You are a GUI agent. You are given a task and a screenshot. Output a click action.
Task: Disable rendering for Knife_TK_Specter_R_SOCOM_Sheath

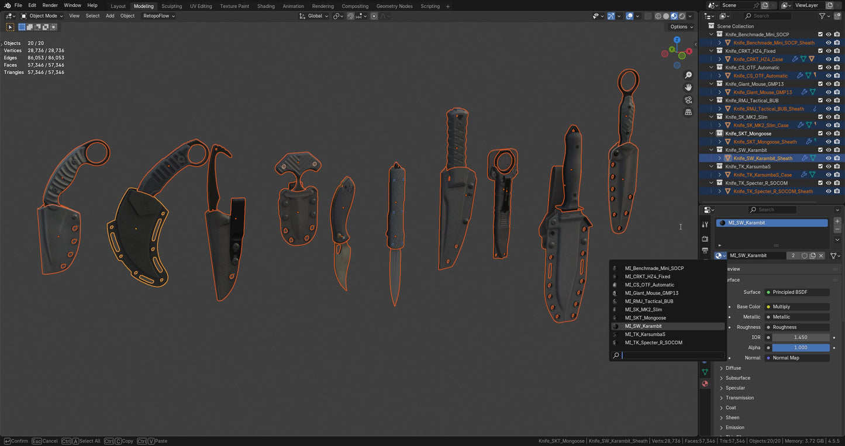[837, 191]
